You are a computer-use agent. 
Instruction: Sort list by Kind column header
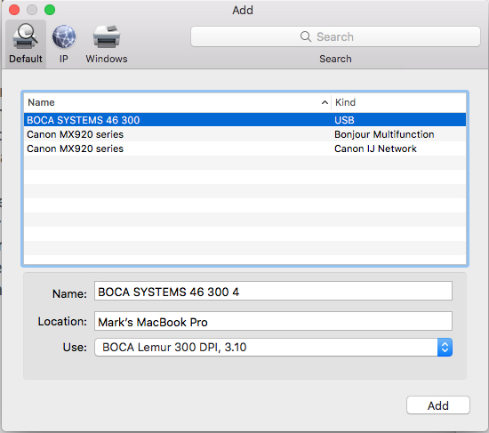[398, 102]
